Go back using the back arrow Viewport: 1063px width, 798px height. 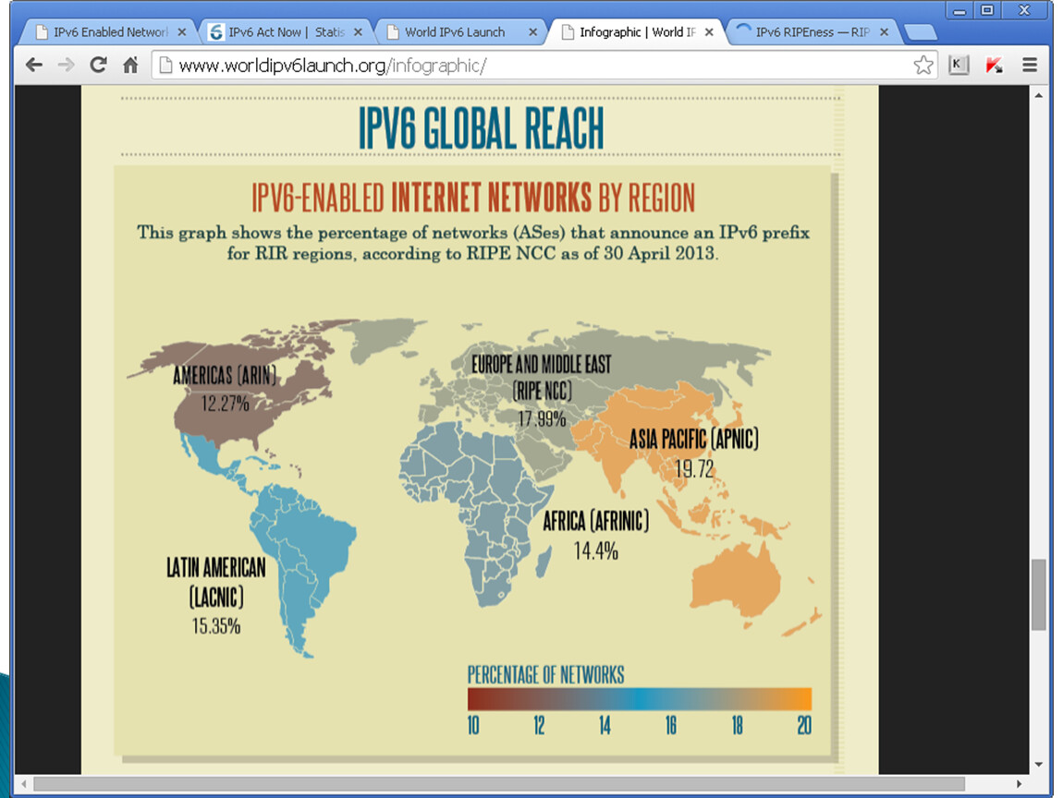click(34, 65)
